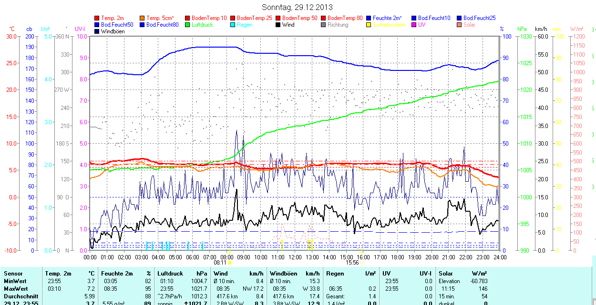Viewport: 596px width, 305px height.
Task: Click the 08:11 sunrise time text
Action: tap(220, 262)
